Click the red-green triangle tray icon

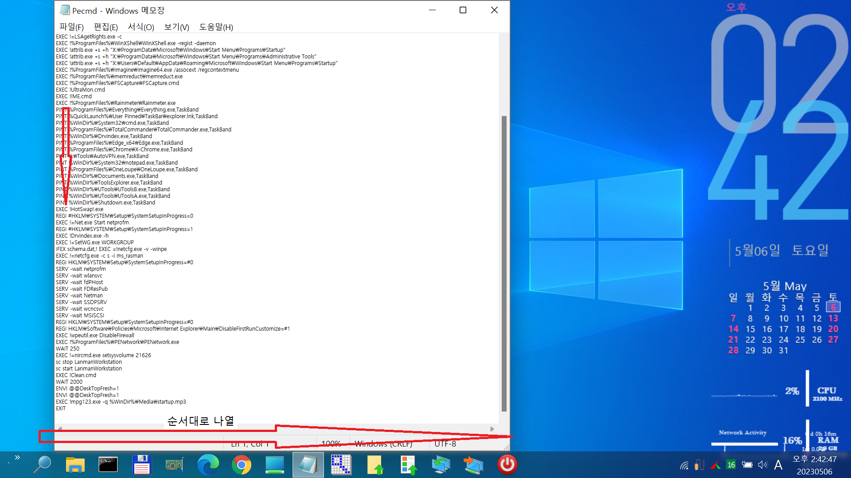pos(715,465)
